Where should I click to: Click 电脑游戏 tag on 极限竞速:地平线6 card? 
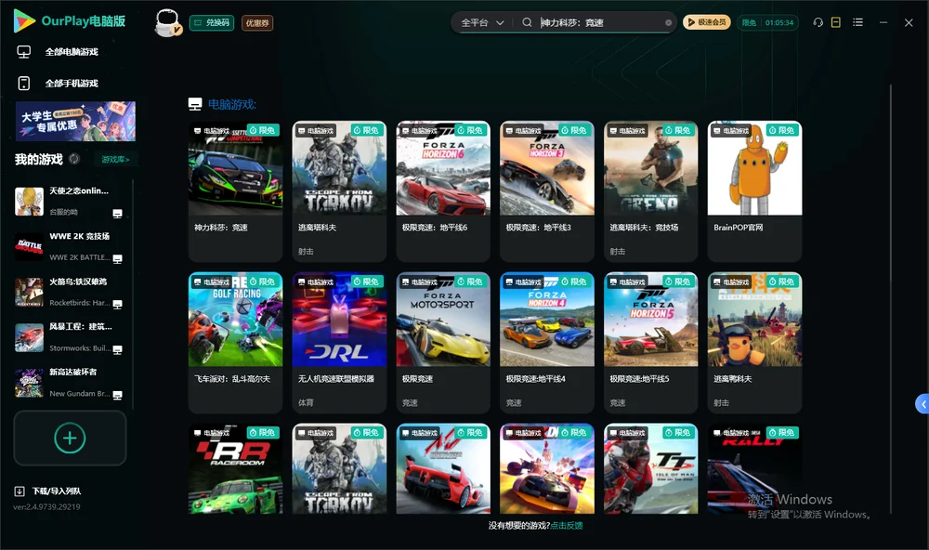pyautogui.click(x=420, y=130)
